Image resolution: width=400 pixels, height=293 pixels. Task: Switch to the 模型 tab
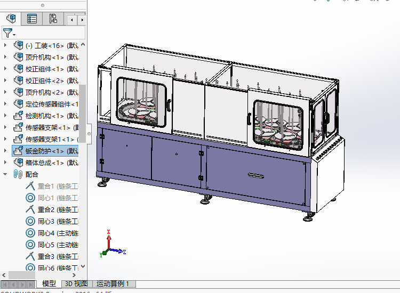point(49,283)
